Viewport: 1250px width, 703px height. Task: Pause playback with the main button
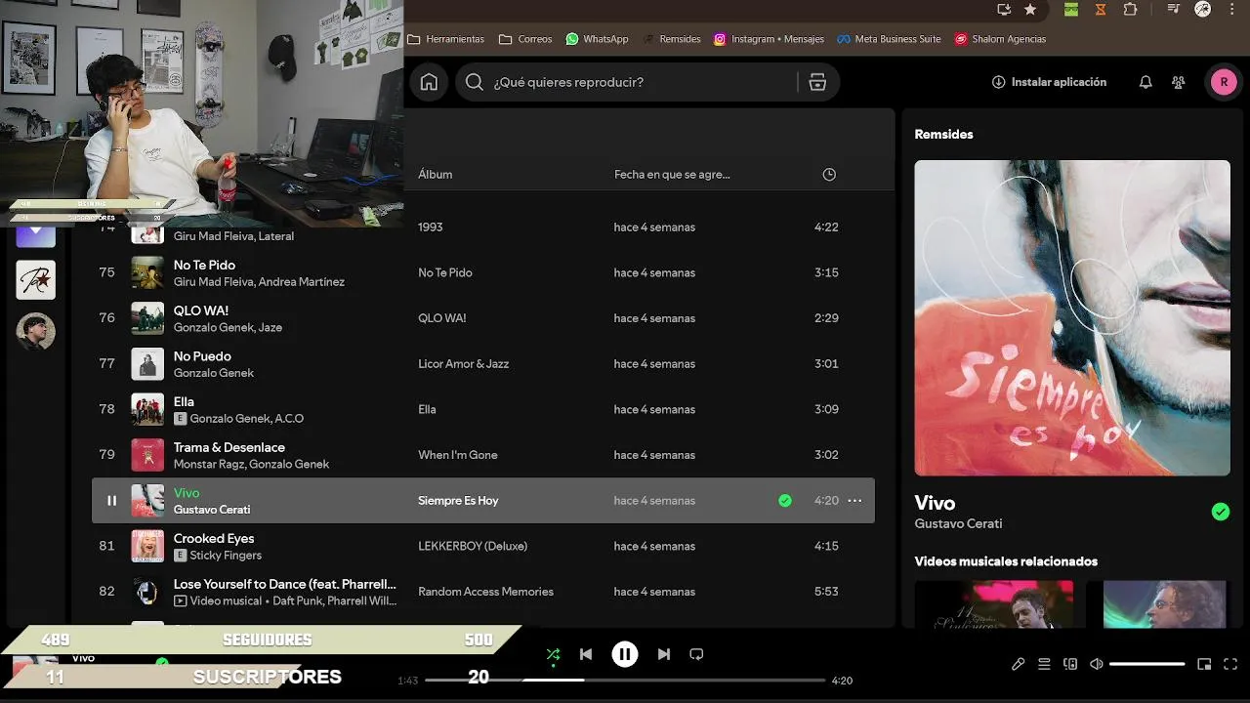(625, 654)
